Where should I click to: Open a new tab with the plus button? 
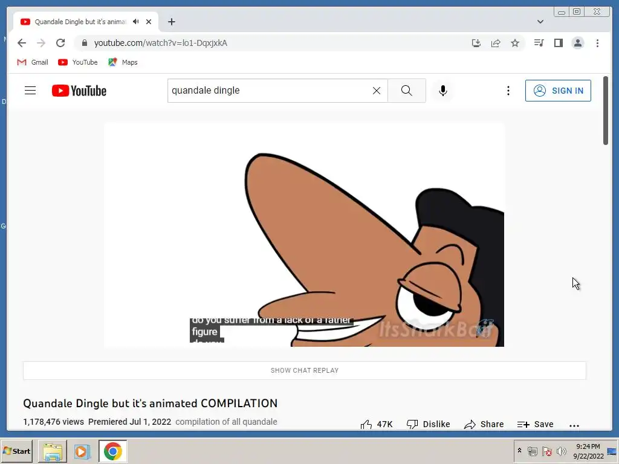click(171, 22)
